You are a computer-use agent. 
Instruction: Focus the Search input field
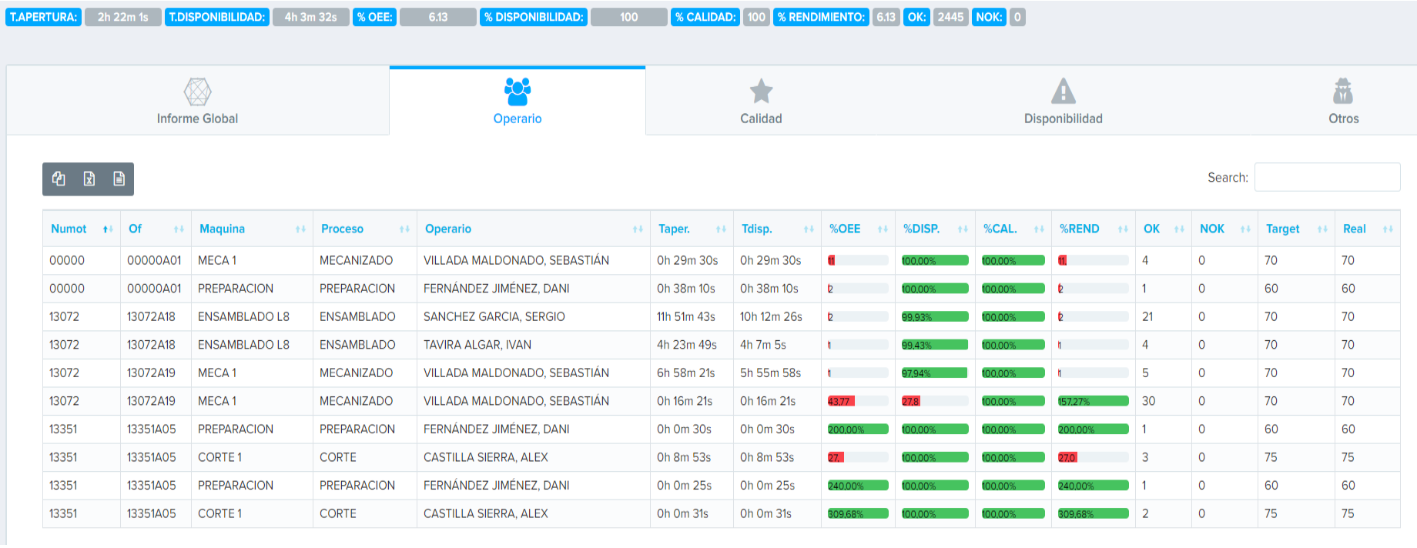(1327, 177)
